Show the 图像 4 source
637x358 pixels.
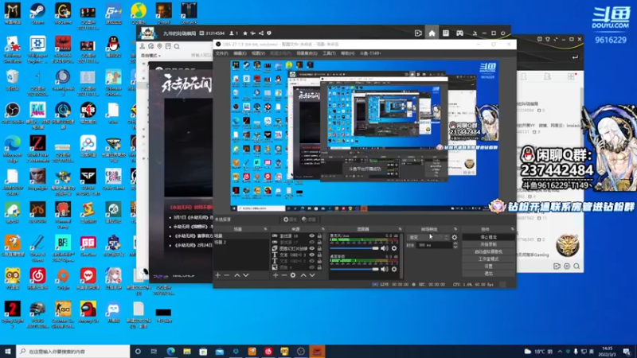[311, 267]
